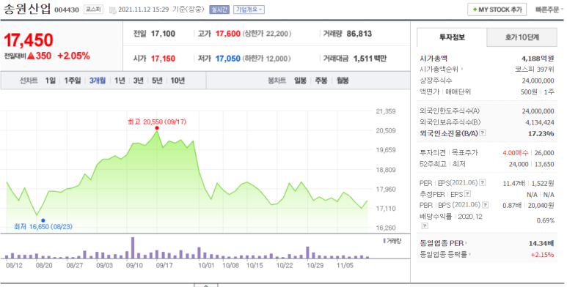Click the 4.00매수 investment opinion
567x287 pixels.
pyautogui.click(x=516, y=153)
